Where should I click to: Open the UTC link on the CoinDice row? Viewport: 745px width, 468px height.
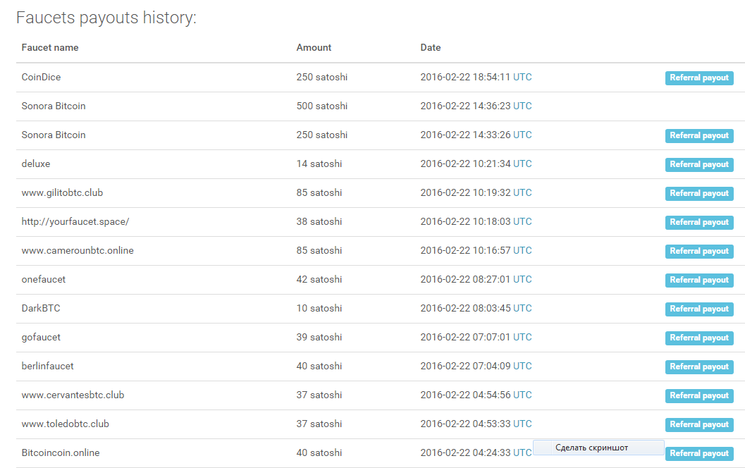(x=522, y=77)
